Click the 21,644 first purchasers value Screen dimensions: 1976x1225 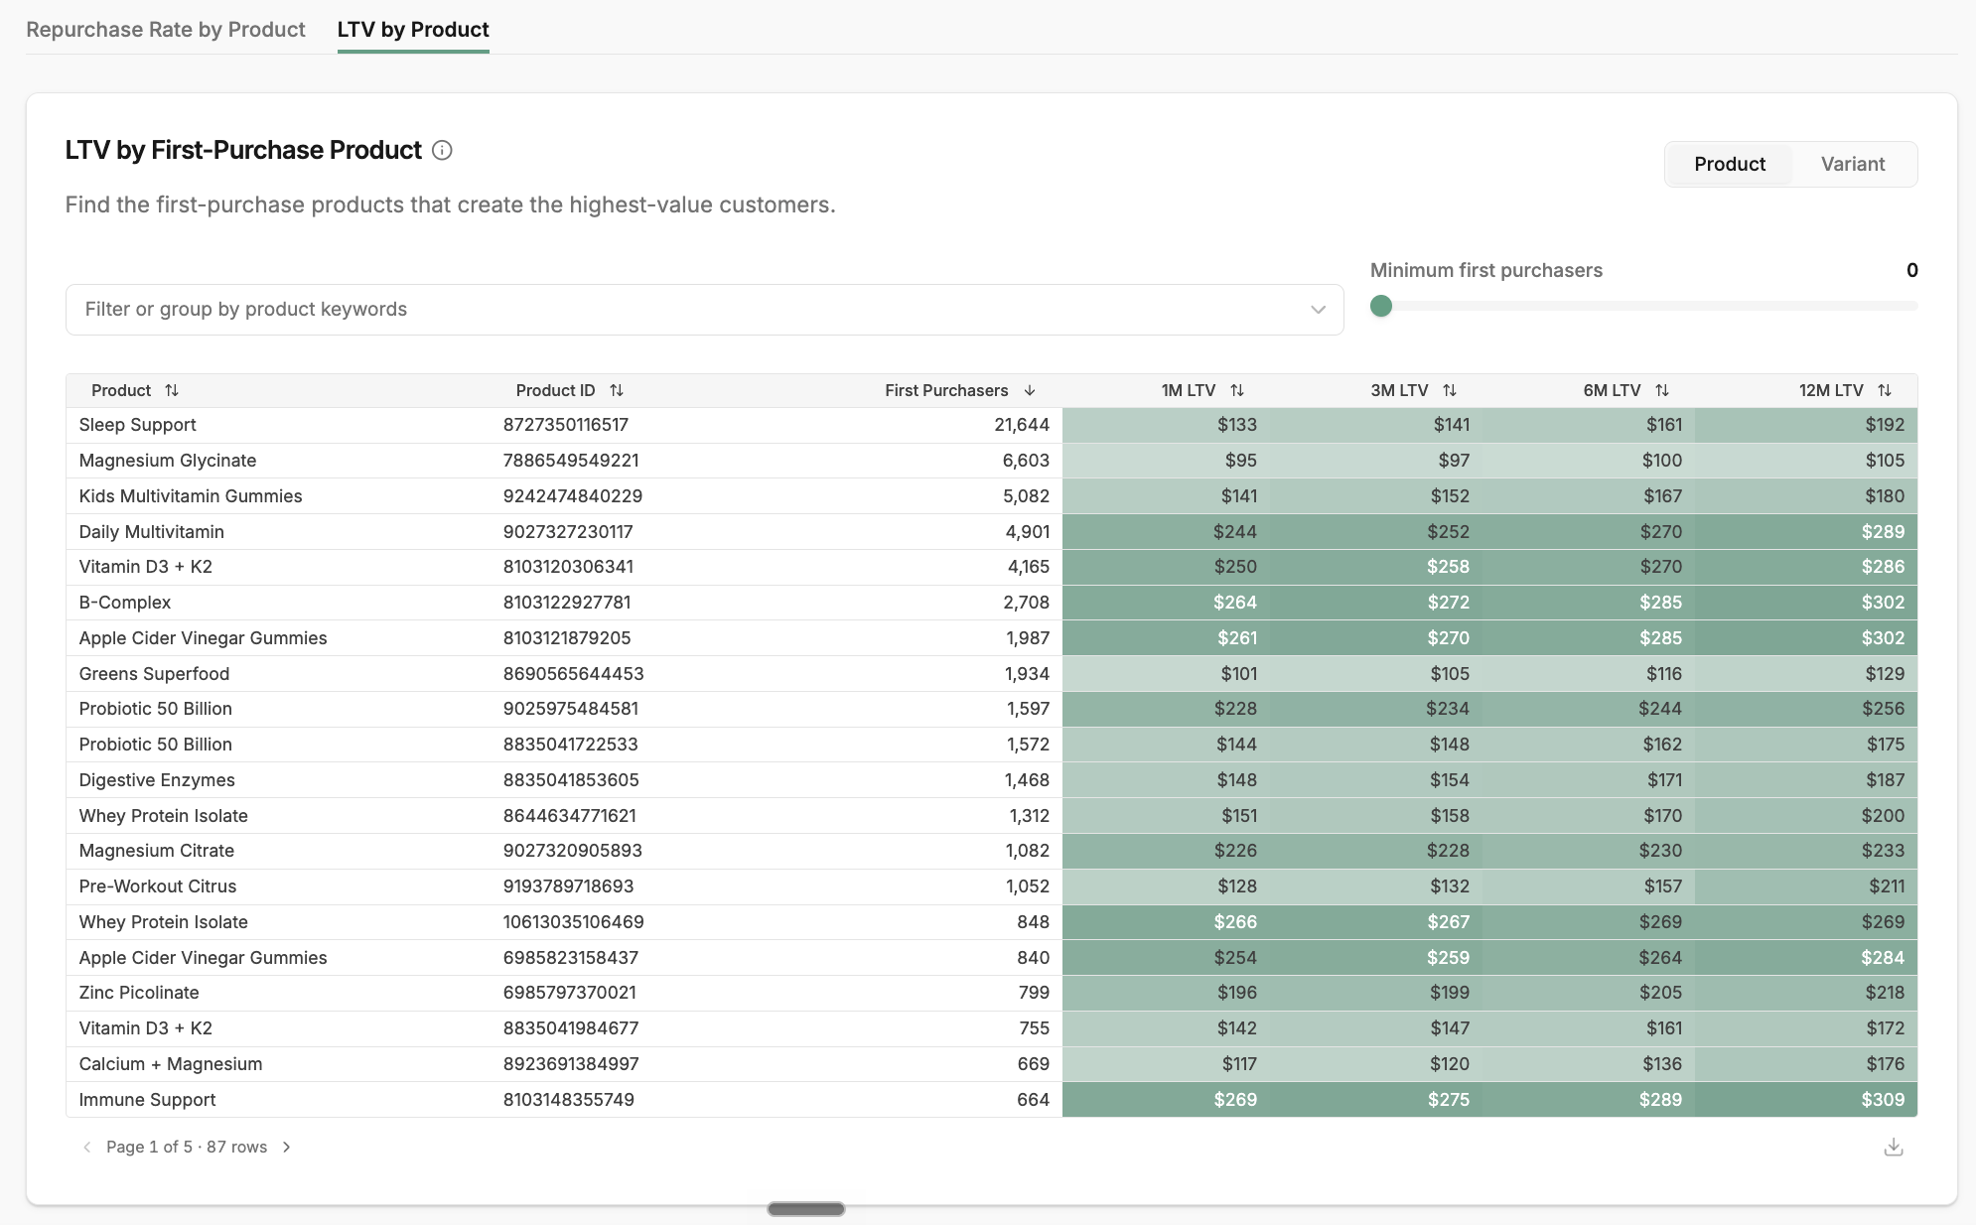[x=1022, y=425]
